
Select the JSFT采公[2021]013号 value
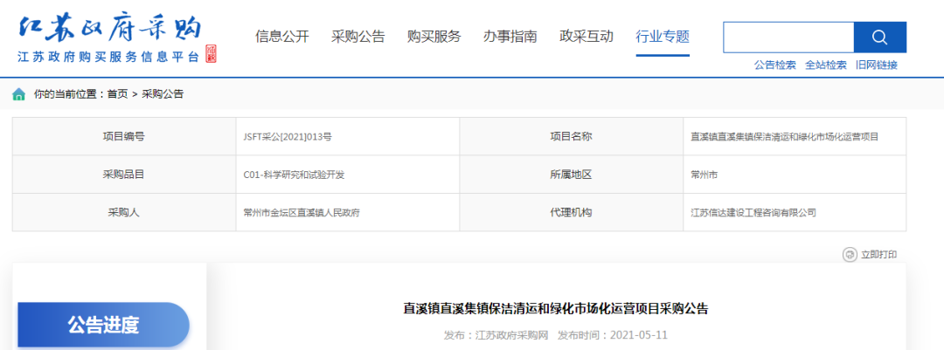coord(288,137)
